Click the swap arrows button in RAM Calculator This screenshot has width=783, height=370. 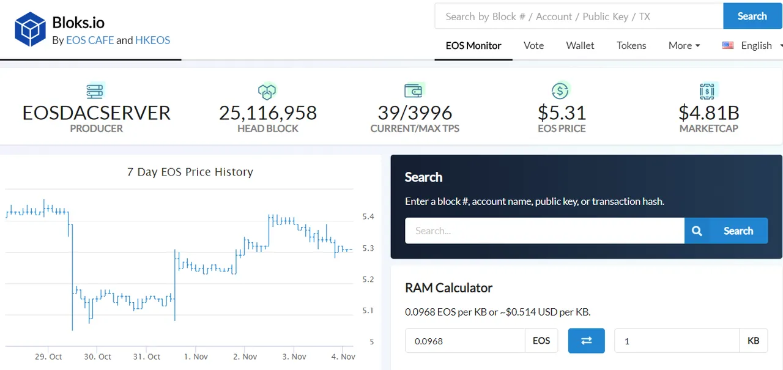586,341
